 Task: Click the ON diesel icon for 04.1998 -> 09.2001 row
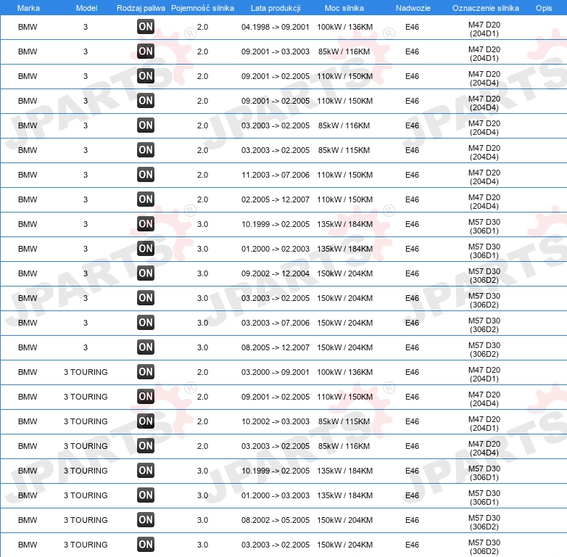coord(146,26)
